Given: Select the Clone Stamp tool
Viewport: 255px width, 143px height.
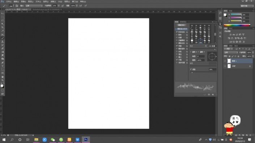Looking at the screenshot, I should 3,42.
